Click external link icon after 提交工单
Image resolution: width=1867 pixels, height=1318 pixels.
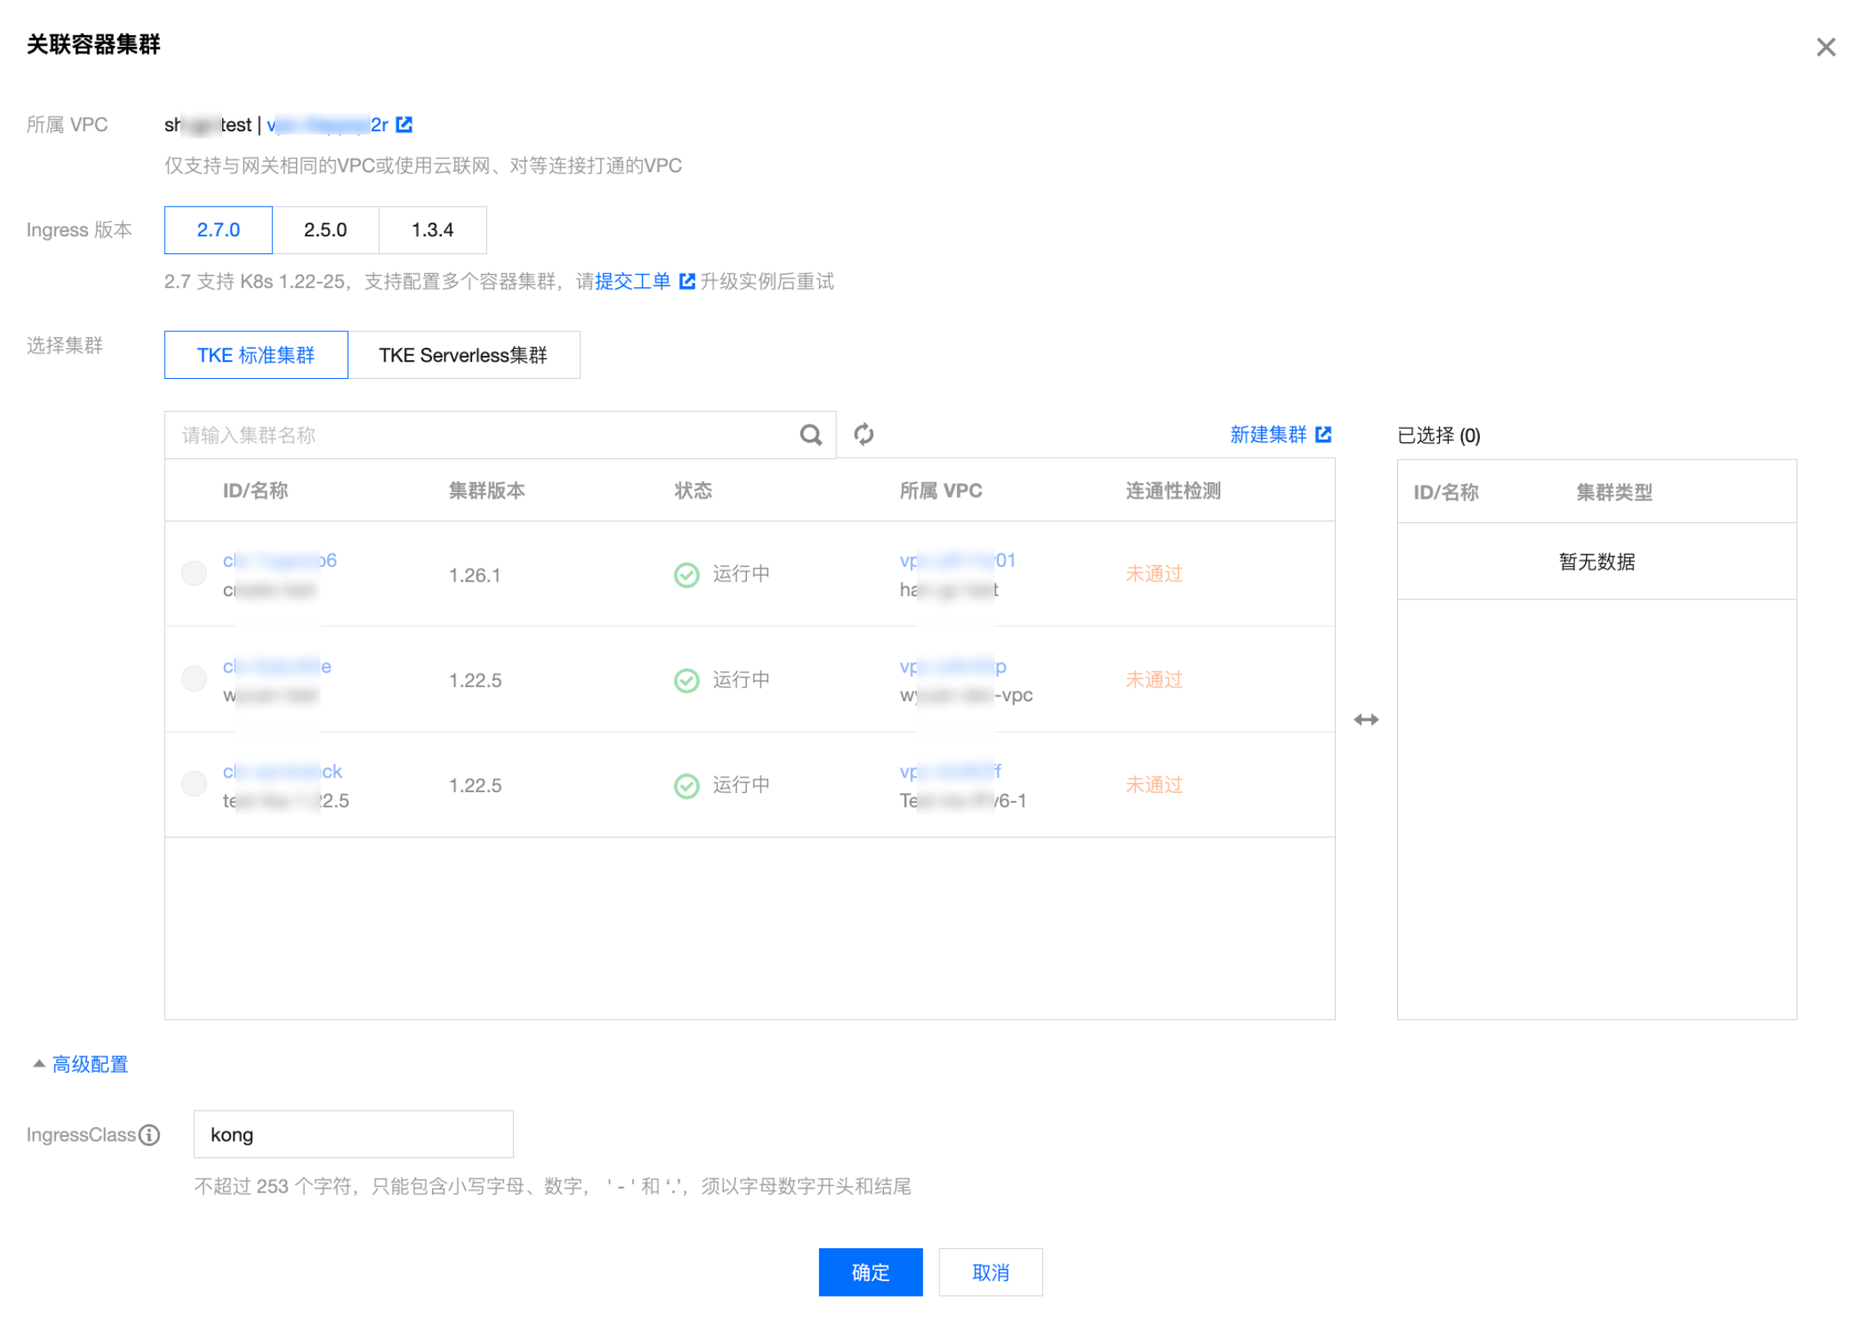[x=687, y=281]
